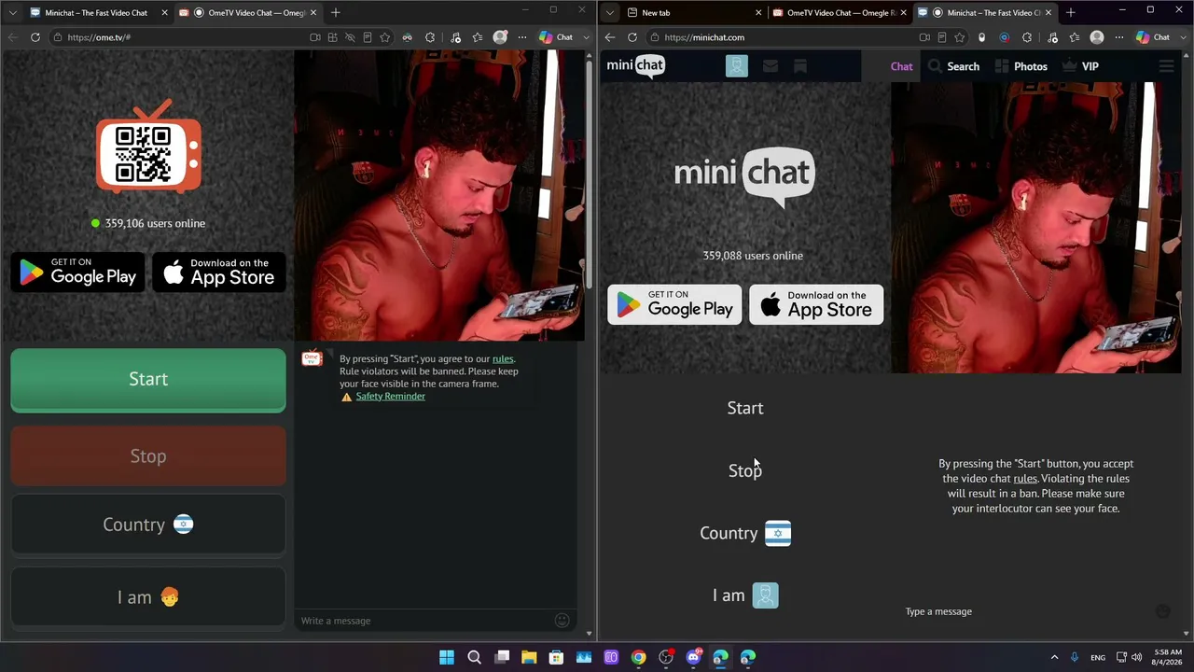Click the Minichat App Store badge
The width and height of the screenshot is (1194, 672).
816,304
